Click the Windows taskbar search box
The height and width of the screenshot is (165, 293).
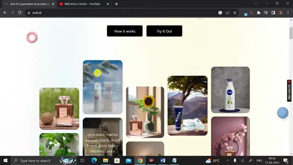pyautogui.click(x=44, y=160)
